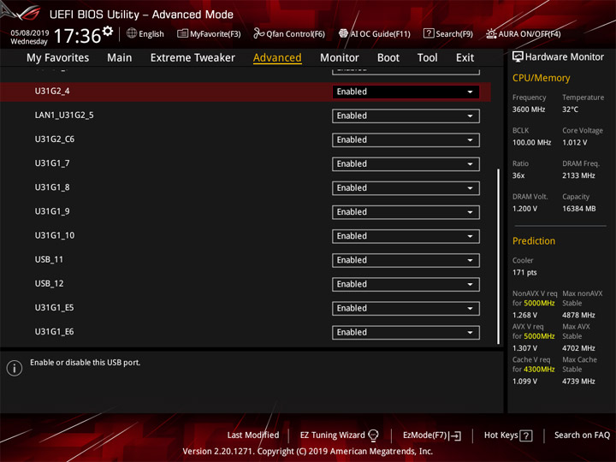616x462 pixels.
Task: View Last Modified settings
Action: tap(253, 435)
